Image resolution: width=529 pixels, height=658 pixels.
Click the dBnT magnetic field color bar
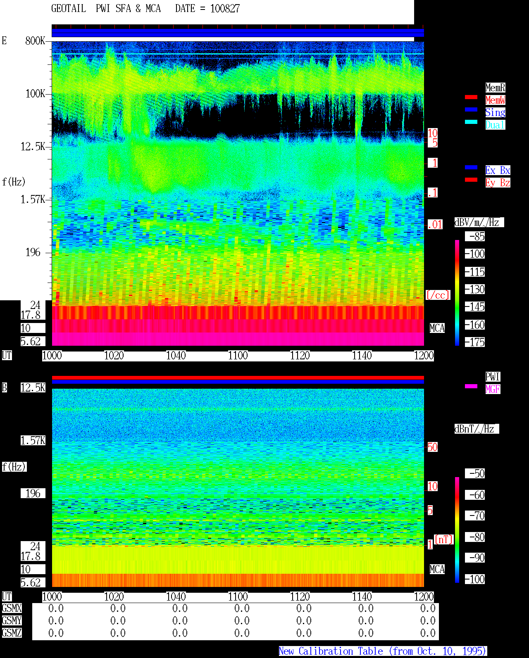pos(457,530)
